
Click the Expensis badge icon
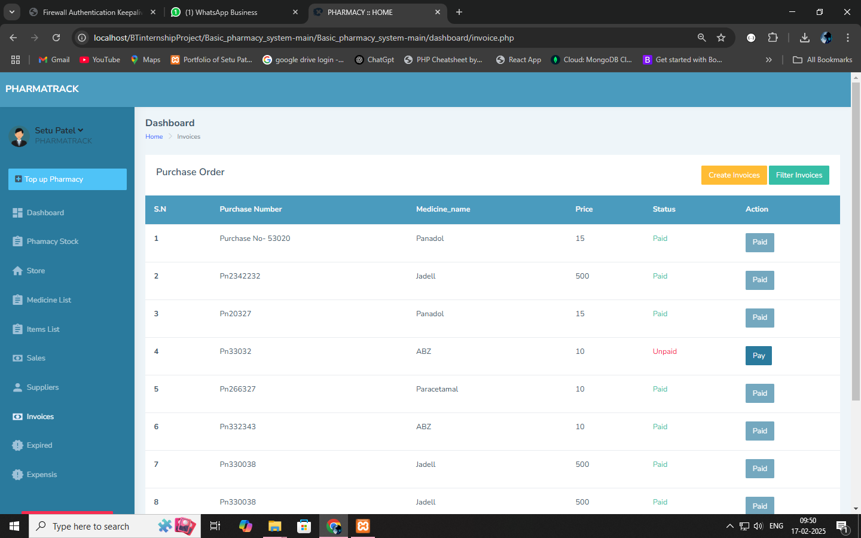(17, 475)
